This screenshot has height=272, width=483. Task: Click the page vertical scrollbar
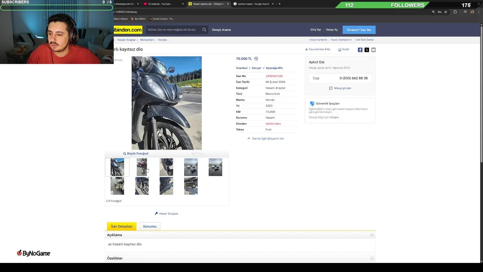click(x=481, y=94)
